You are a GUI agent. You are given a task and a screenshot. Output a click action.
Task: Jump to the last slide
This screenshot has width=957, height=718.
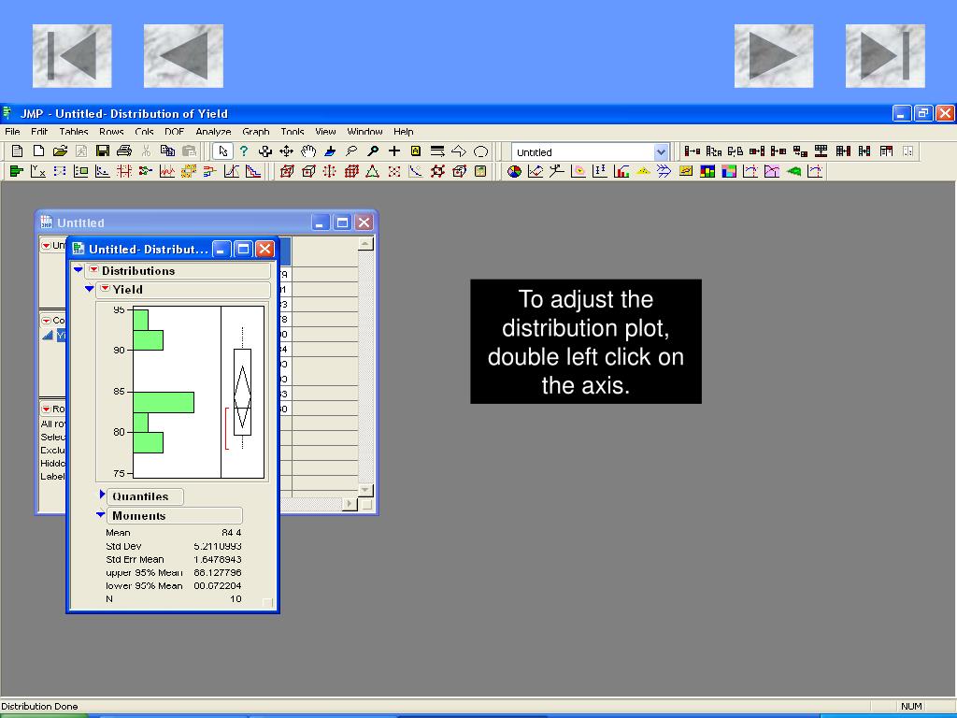(x=885, y=56)
